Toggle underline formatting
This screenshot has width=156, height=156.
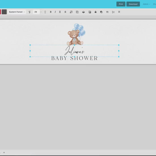click(x=60, y=12)
